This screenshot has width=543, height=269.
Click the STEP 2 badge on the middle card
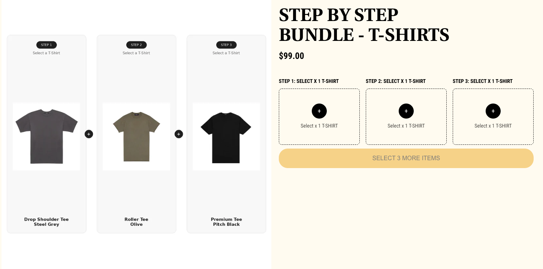136,45
